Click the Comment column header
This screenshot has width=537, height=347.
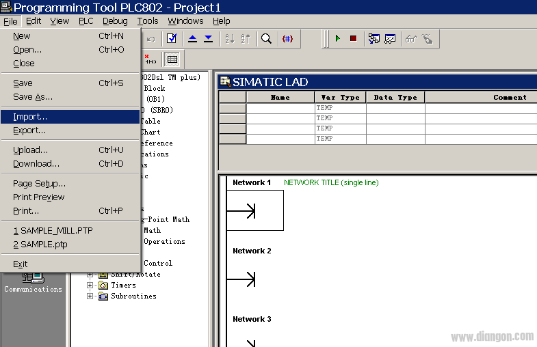pos(481,98)
